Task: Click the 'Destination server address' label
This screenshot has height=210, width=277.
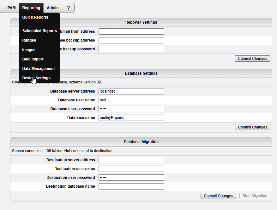Action: pos(71,160)
